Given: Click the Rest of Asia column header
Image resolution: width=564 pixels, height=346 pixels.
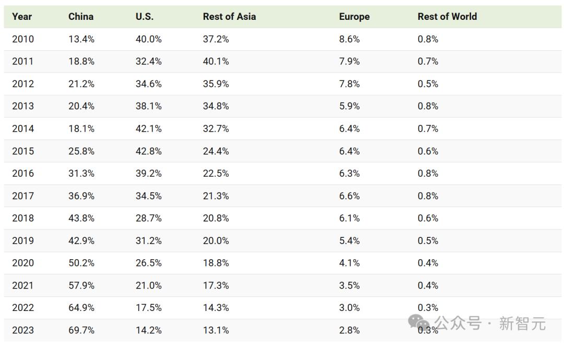Looking at the screenshot, I should [229, 17].
